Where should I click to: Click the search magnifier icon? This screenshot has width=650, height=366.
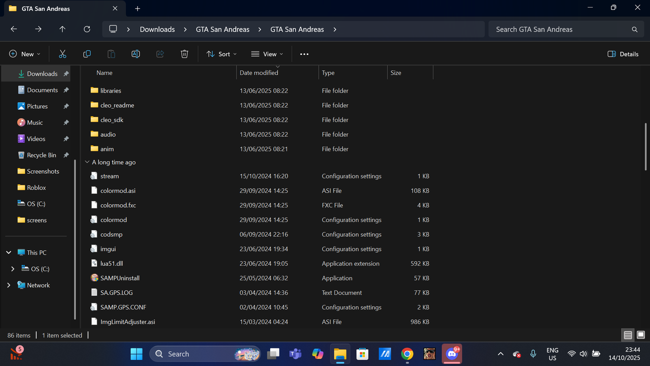click(634, 29)
